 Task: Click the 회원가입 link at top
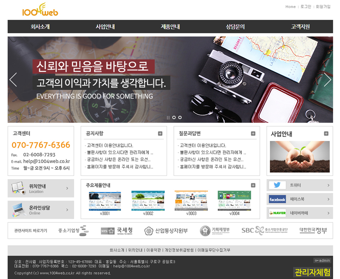click(x=323, y=7)
